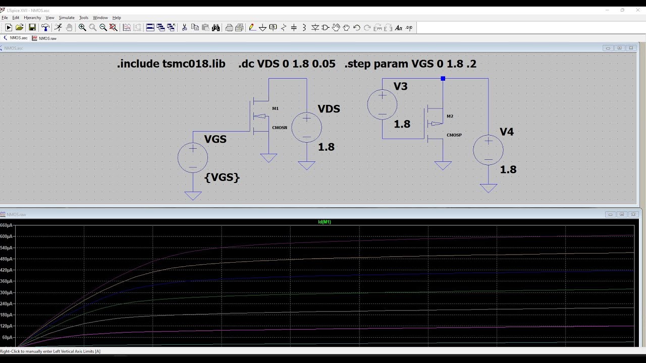Click the Undo arrow
Viewport: 646px width, 363px height.
tap(357, 28)
